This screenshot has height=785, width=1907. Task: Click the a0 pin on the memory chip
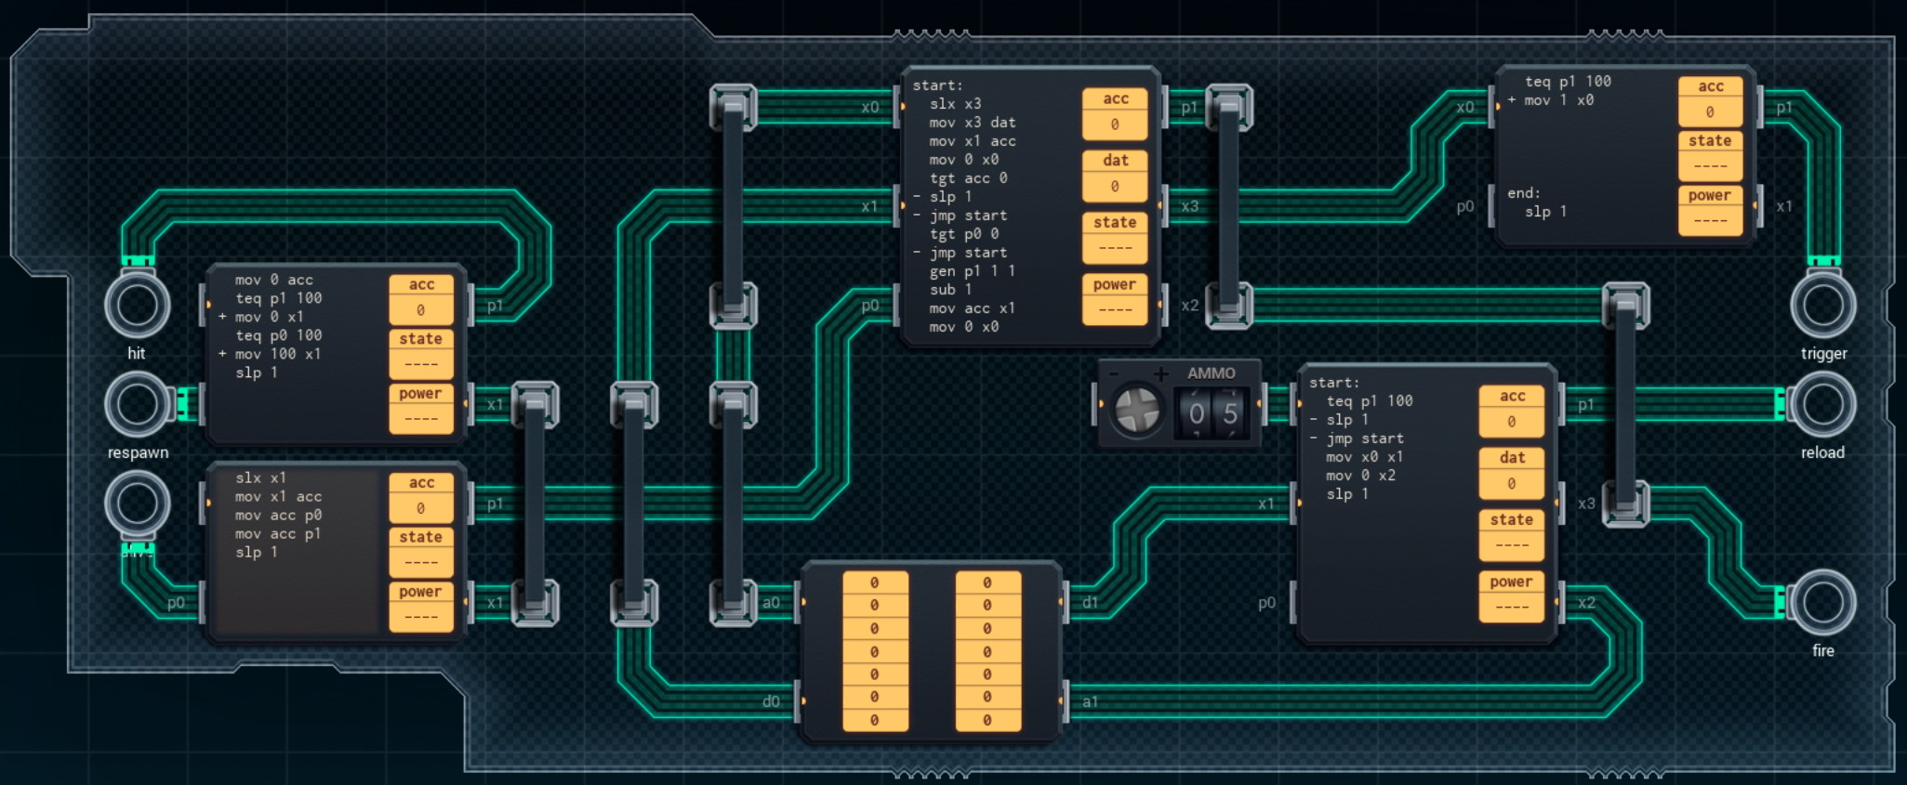(x=772, y=603)
